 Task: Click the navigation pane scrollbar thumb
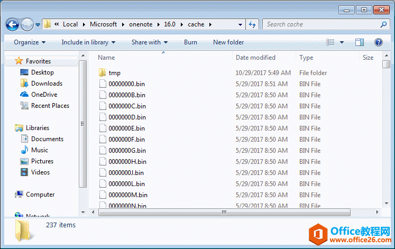tap(82, 124)
